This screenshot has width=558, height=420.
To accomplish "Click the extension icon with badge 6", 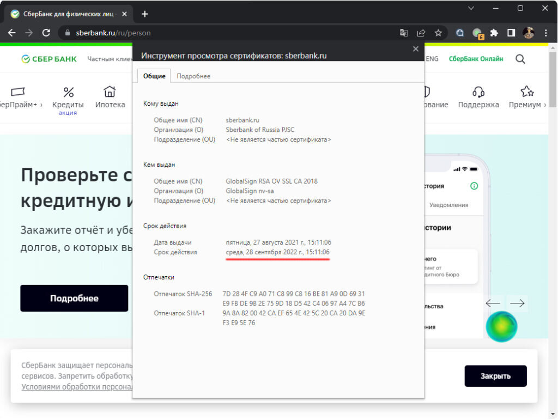I will pyautogui.click(x=476, y=33).
